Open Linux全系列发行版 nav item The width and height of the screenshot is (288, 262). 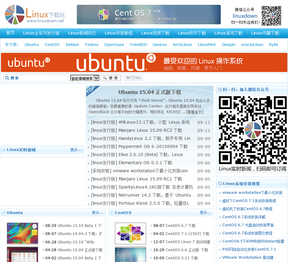click(41, 33)
